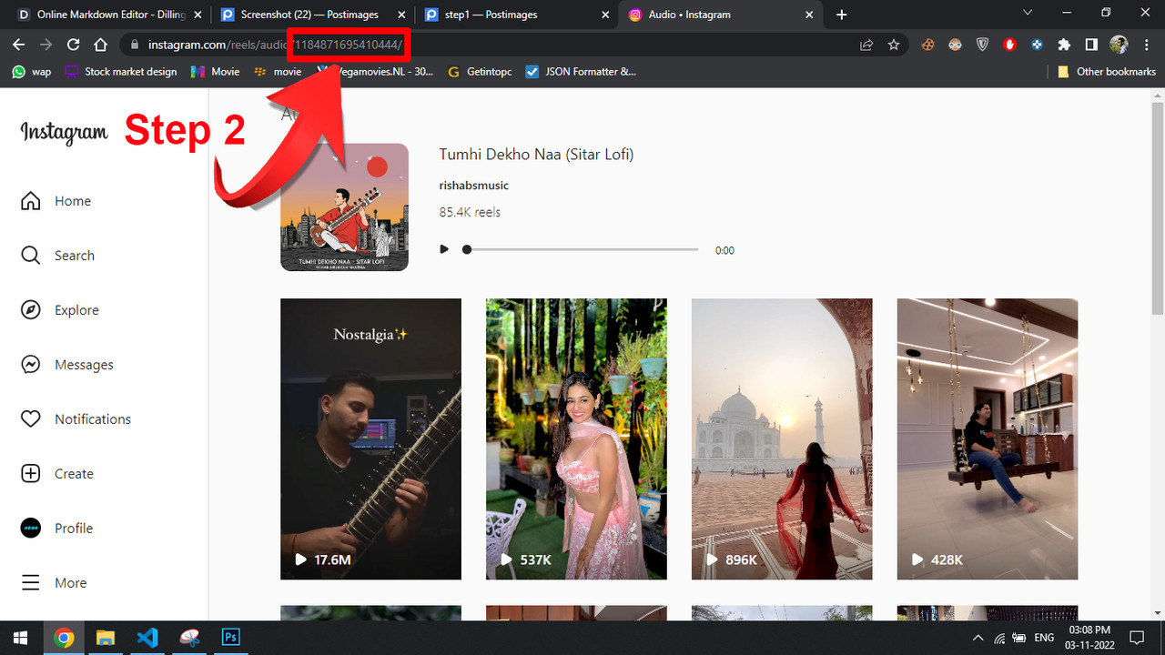The height and width of the screenshot is (655, 1165).
Task: Play the Tumhi Dekho Naa audio
Action: pyautogui.click(x=444, y=249)
